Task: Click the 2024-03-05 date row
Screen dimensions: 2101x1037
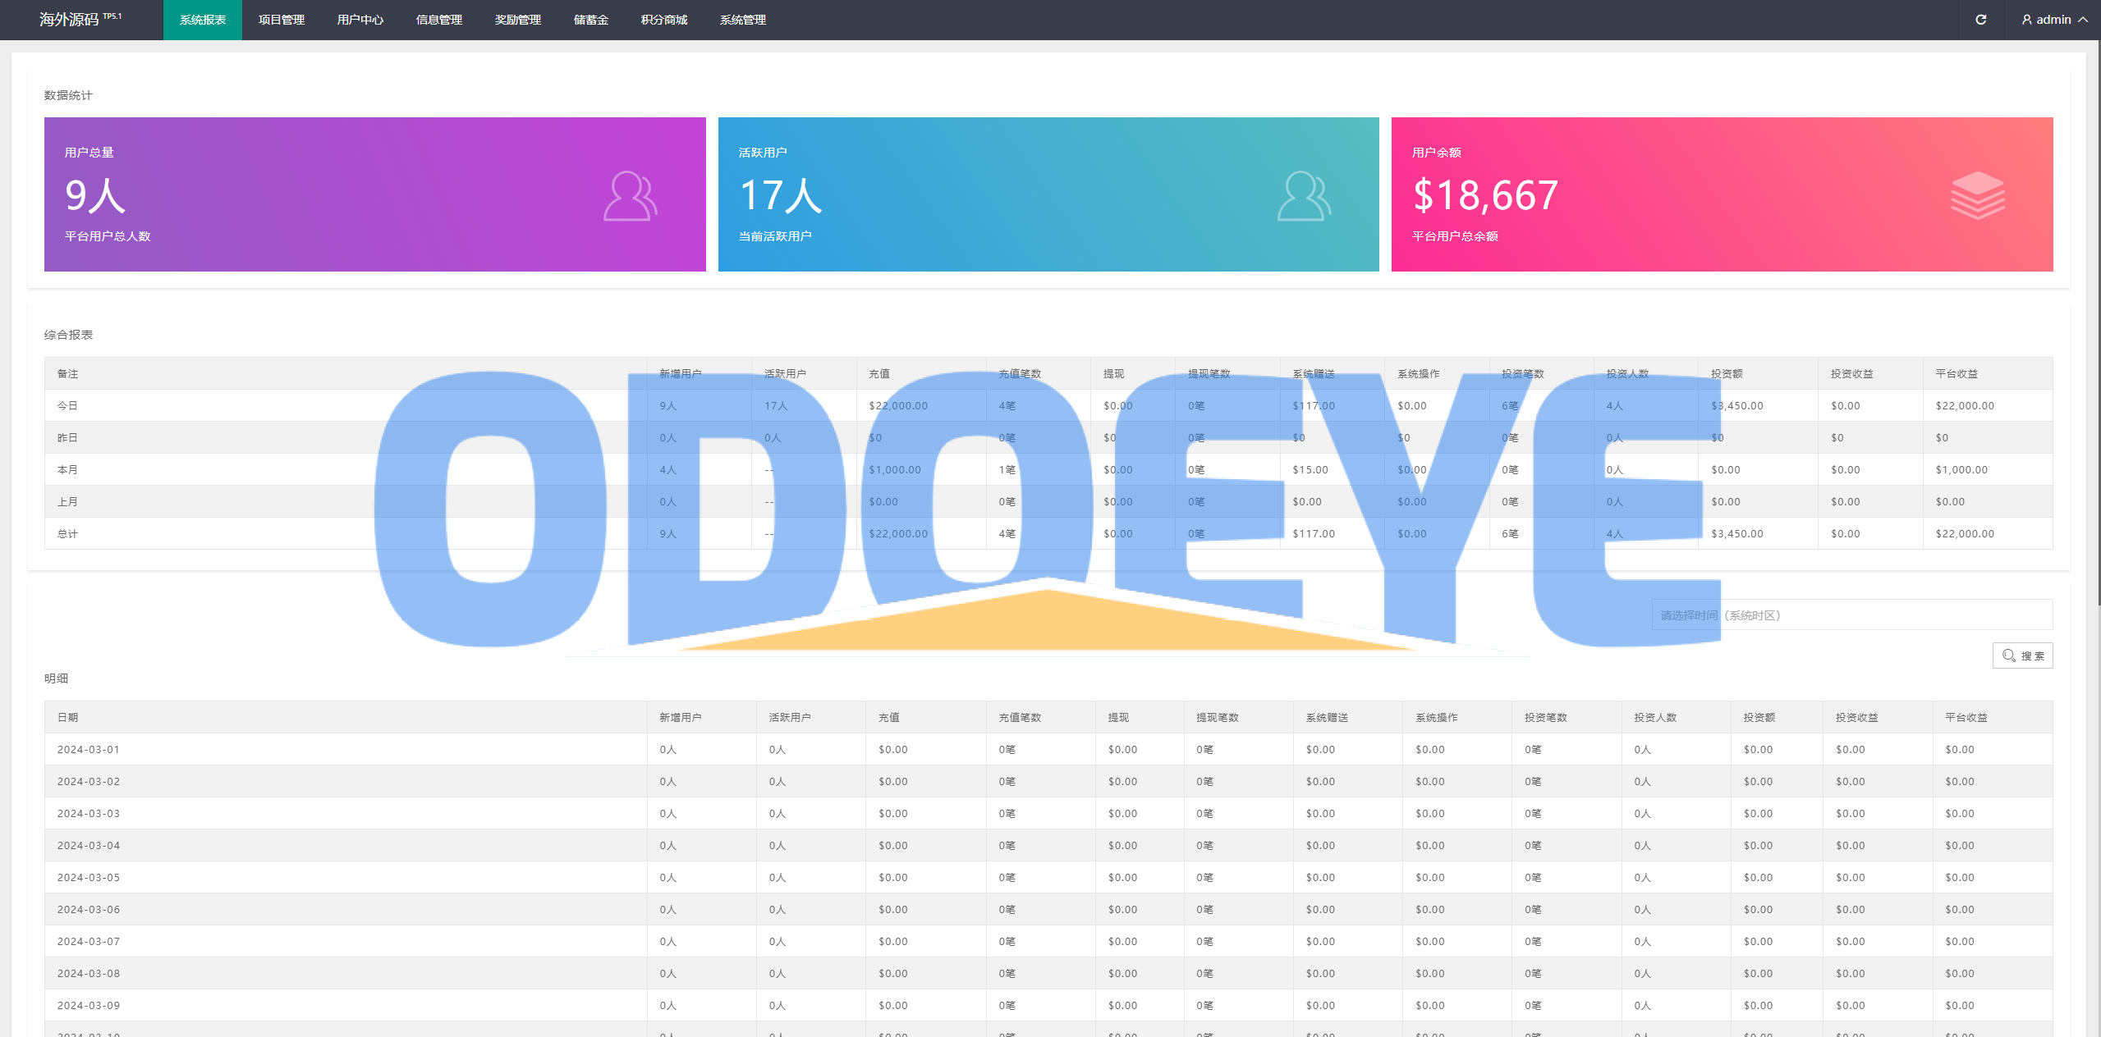Action: coord(1048,877)
